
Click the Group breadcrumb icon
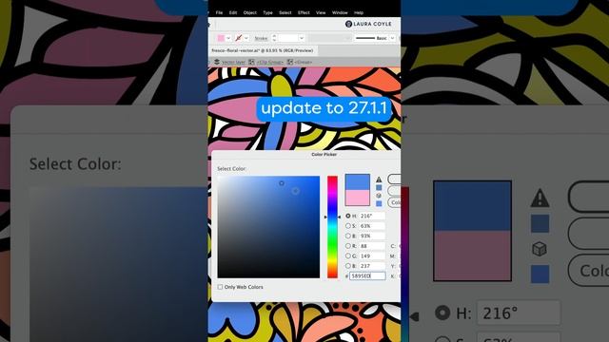coord(289,62)
